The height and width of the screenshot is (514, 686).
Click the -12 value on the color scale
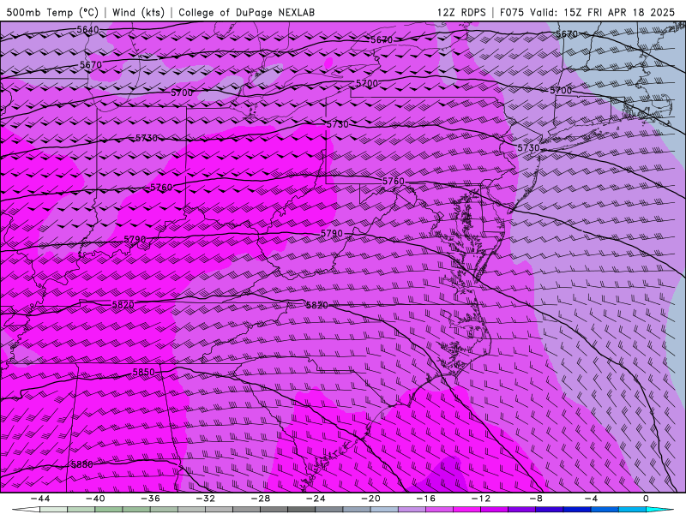click(481, 499)
